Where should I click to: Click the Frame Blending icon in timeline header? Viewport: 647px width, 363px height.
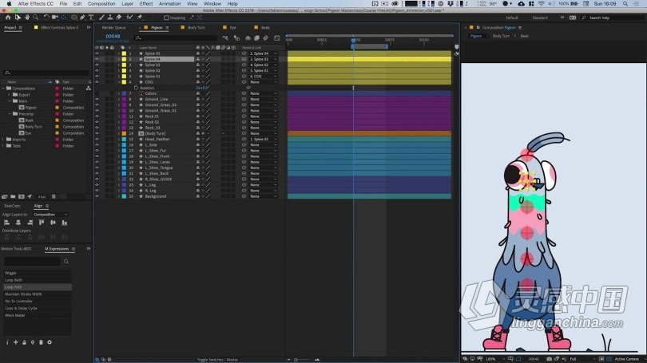coord(256,38)
